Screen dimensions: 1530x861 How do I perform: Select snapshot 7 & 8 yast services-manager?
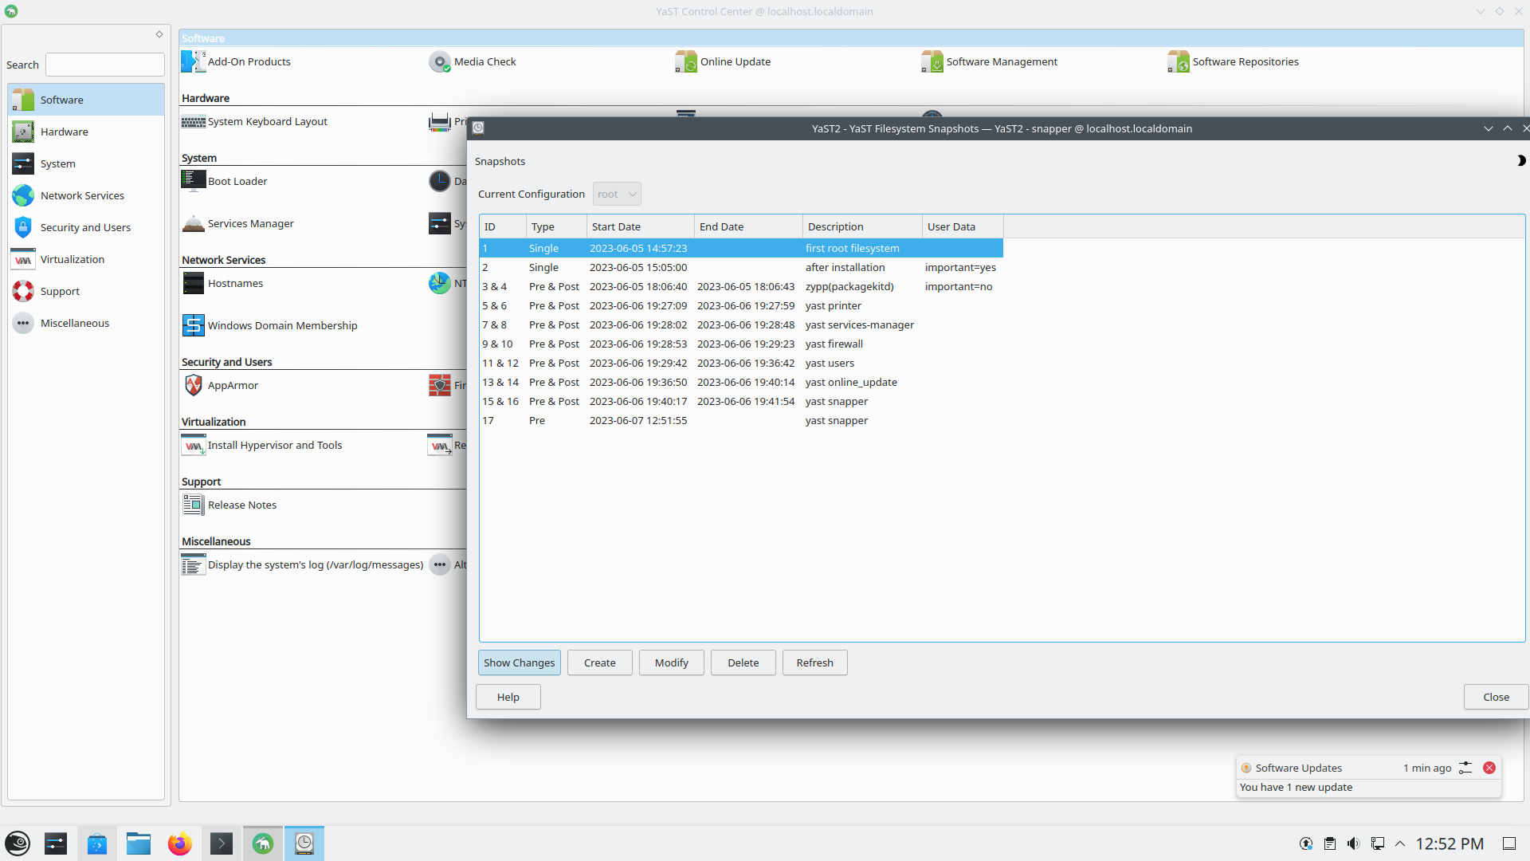tap(741, 324)
